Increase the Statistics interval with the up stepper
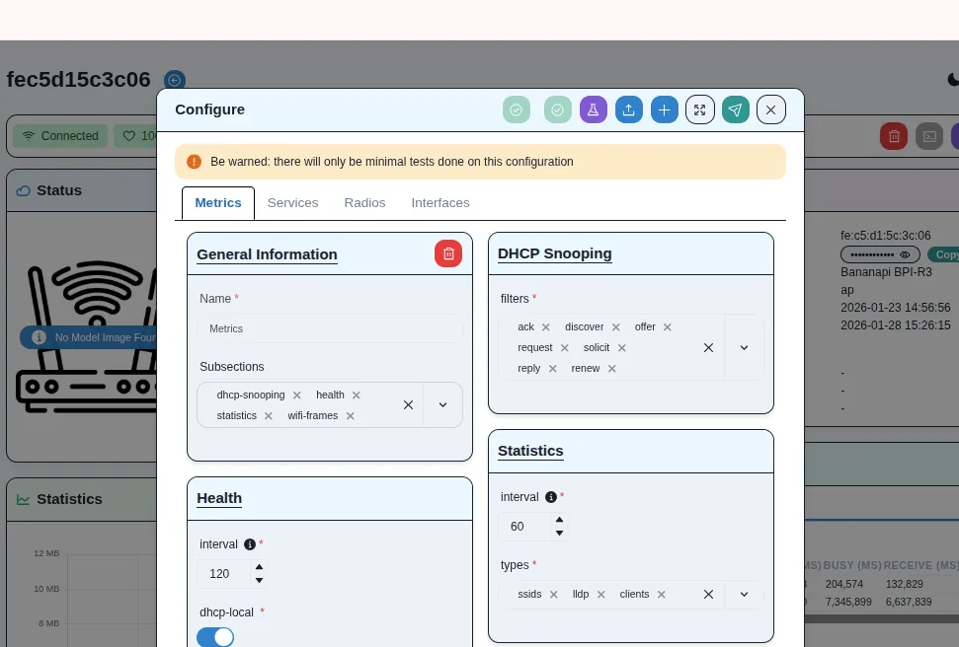Viewport: 959px width, 647px height. point(559,520)
